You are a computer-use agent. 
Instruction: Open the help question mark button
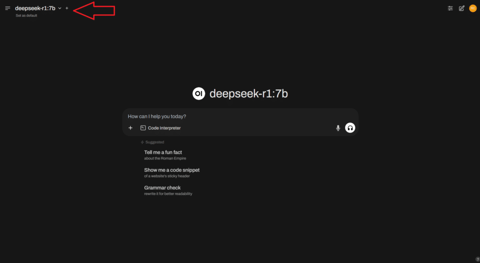[477, 259]
